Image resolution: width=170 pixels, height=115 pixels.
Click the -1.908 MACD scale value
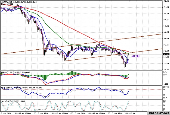(165, 84)
